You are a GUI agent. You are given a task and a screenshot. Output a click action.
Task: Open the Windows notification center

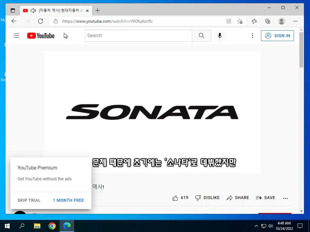300,226
